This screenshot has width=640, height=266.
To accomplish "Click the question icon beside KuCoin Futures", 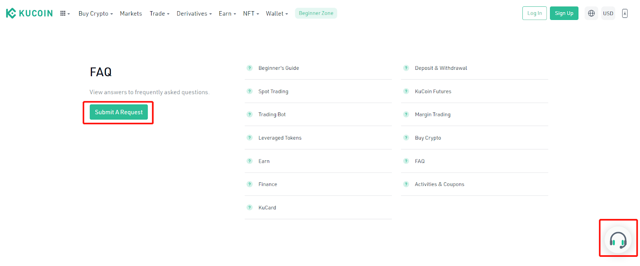I will (x=406, y=91).
